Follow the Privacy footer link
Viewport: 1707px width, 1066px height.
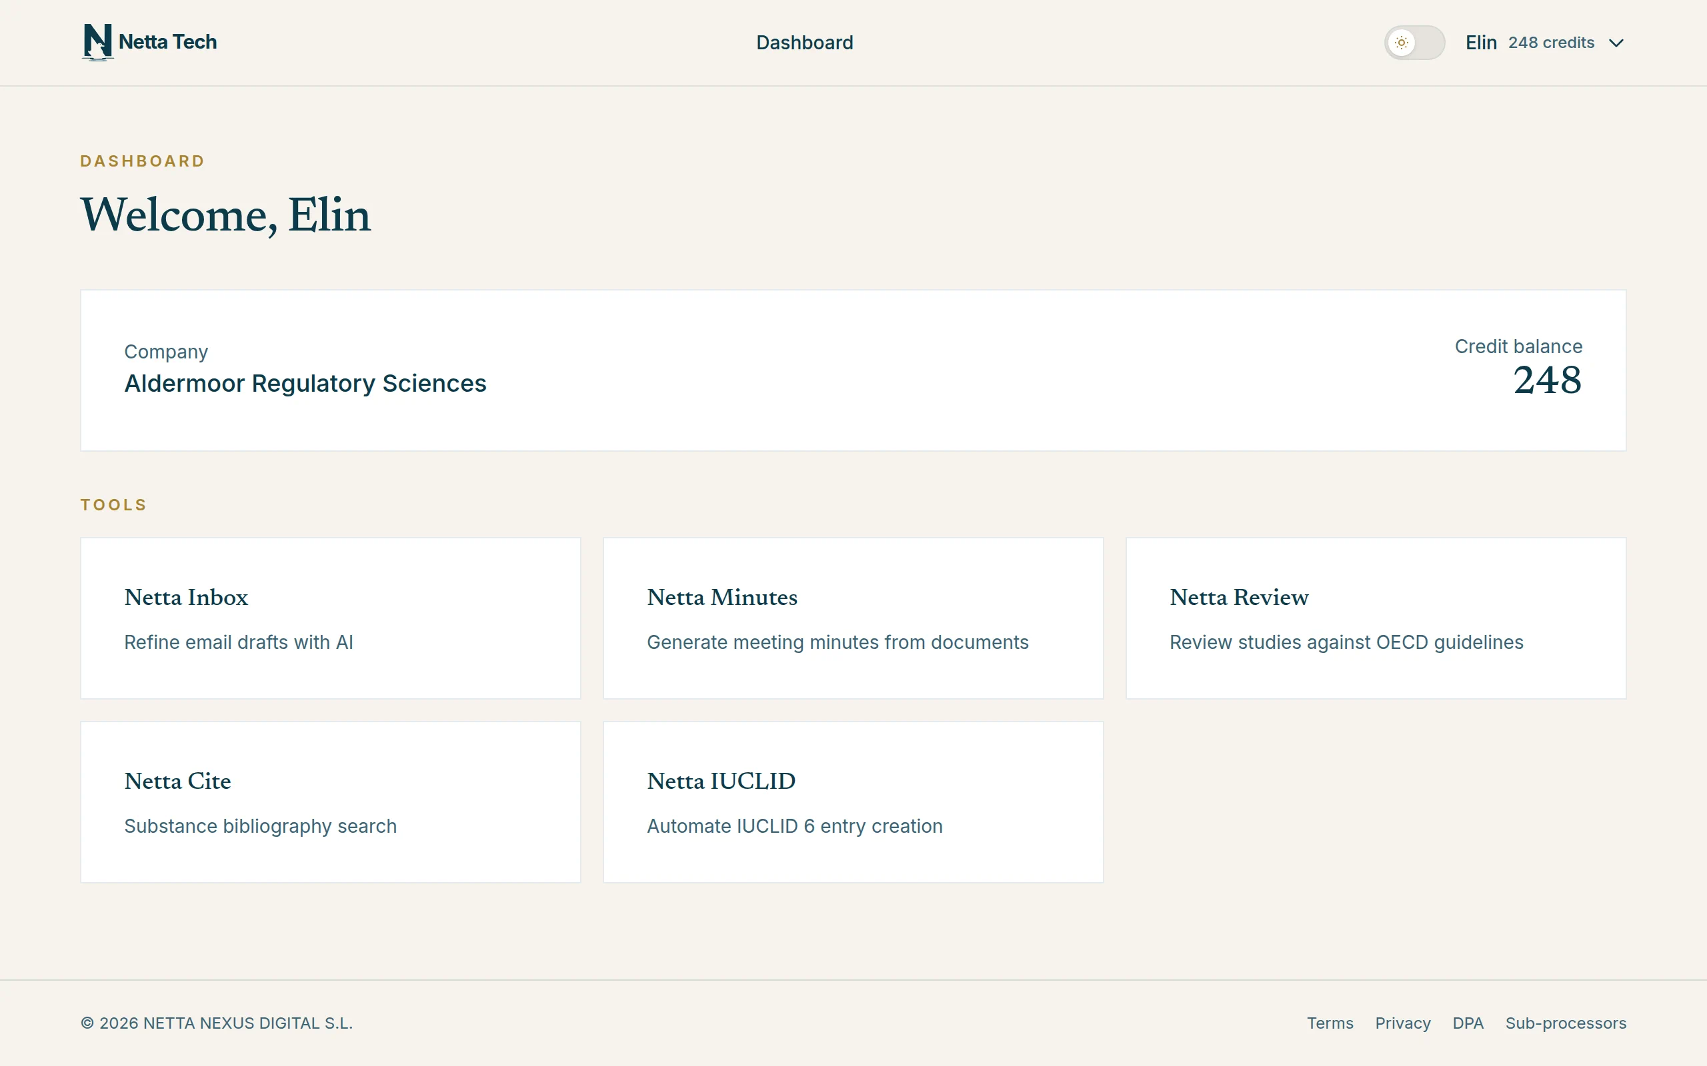tap(1403, 1023)
